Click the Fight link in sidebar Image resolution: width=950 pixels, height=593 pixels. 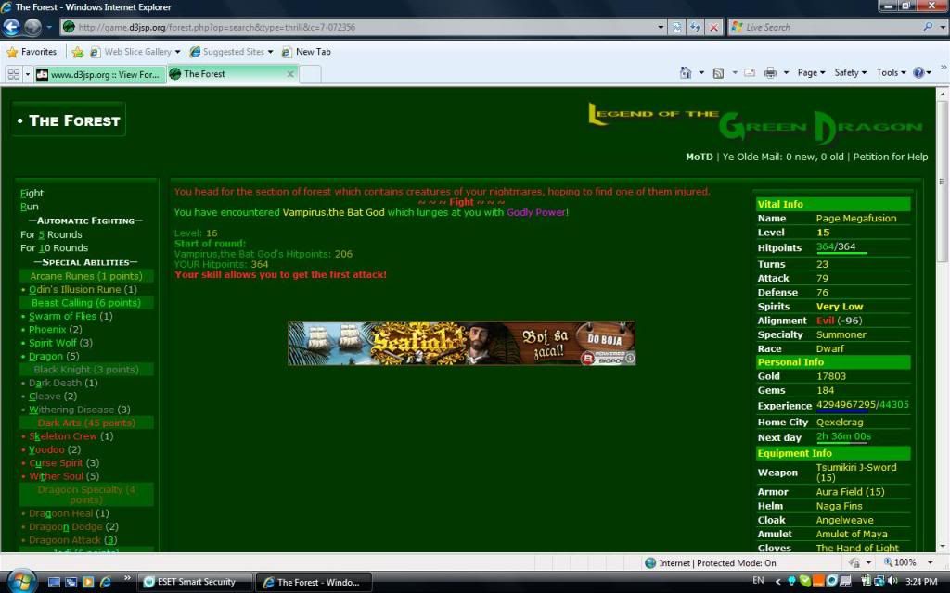32,194
